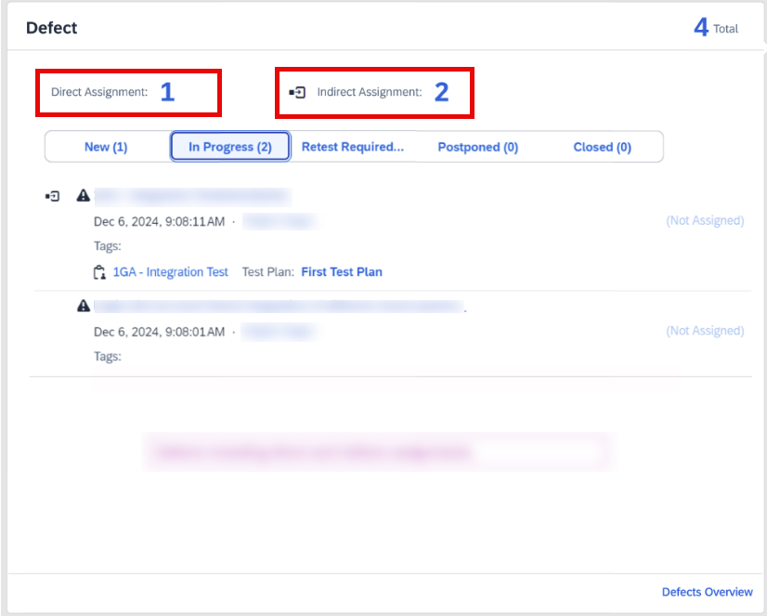Image resolution: width=767 pixels, height=616 pixels.
Task: Click the warning icon on the first defect
Action: [84, 196]
